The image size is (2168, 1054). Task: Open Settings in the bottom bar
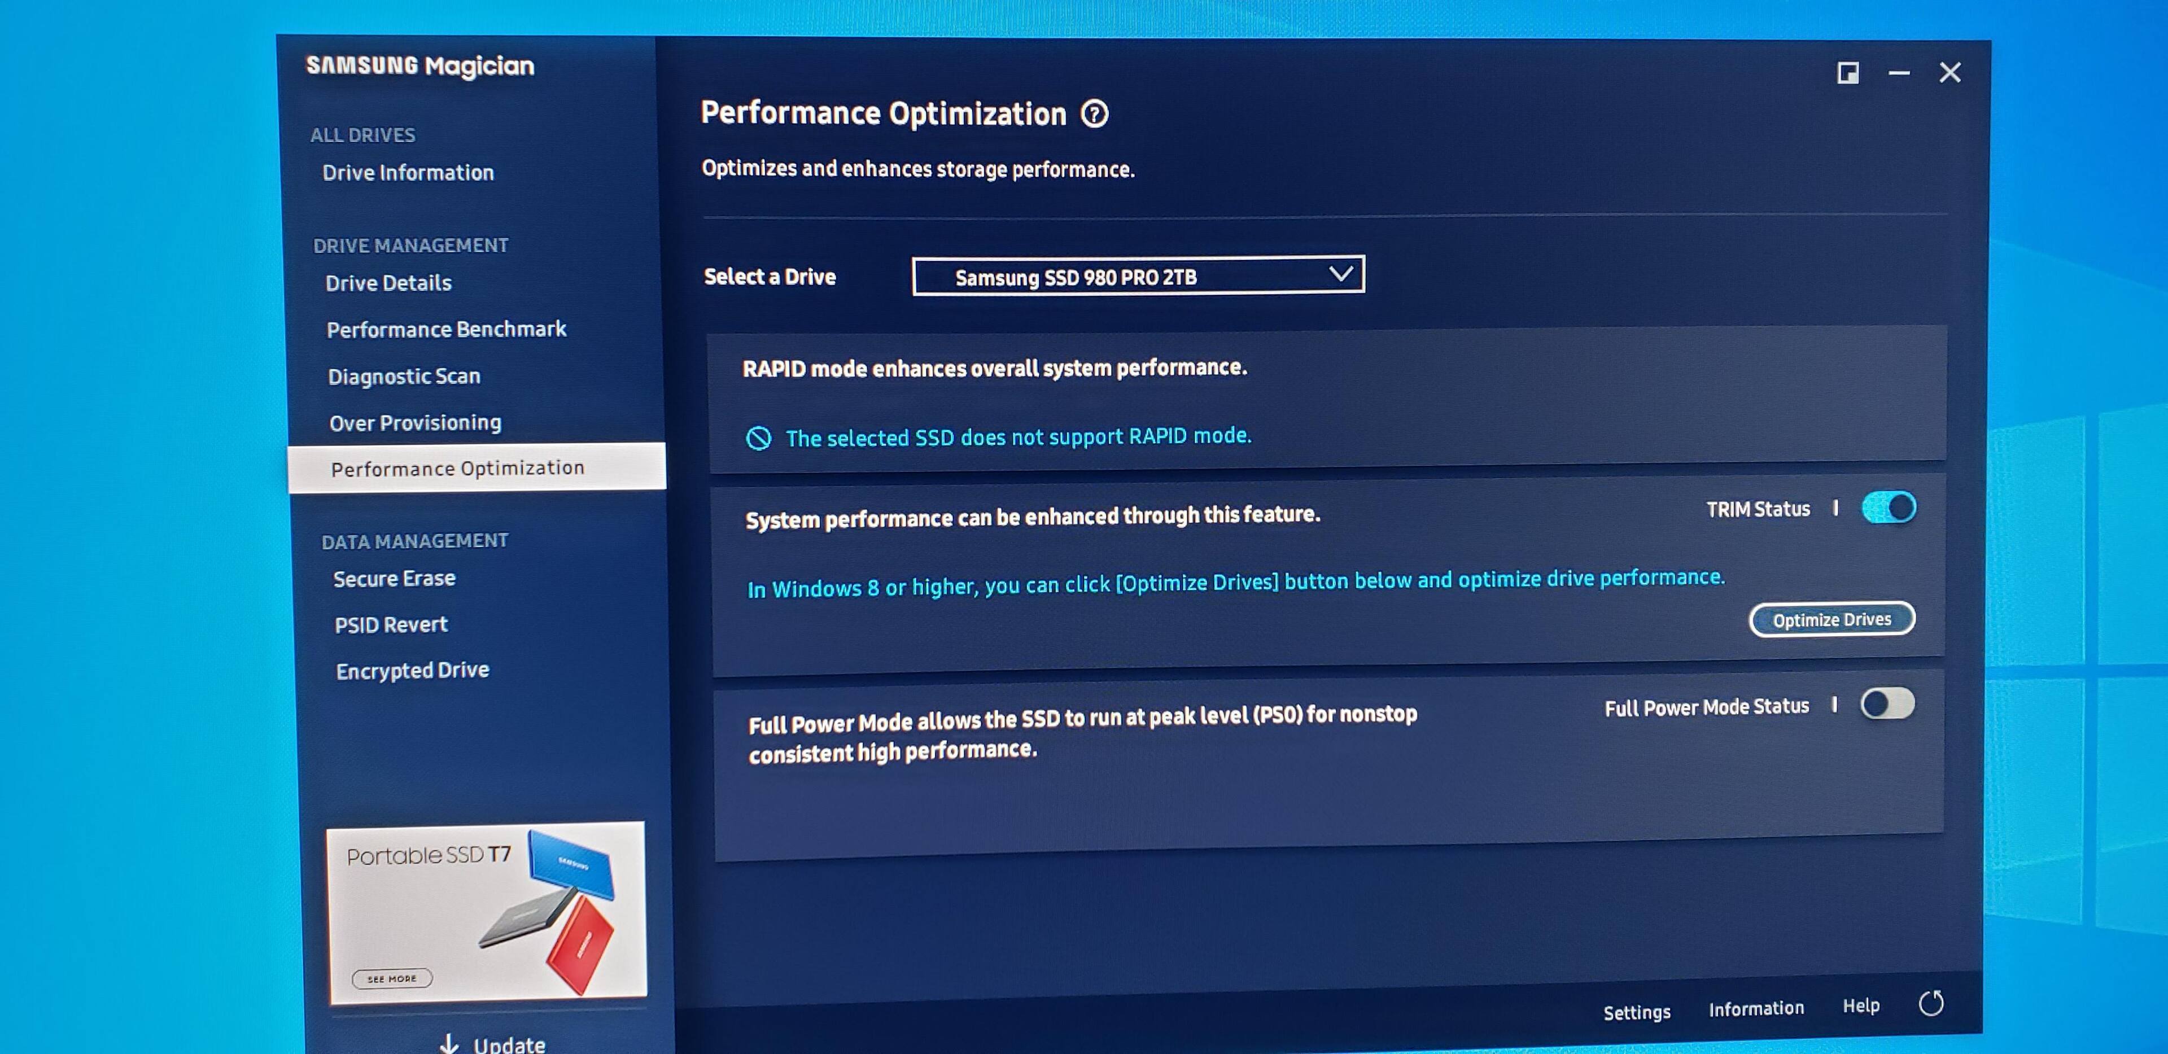(1636, 1012)
